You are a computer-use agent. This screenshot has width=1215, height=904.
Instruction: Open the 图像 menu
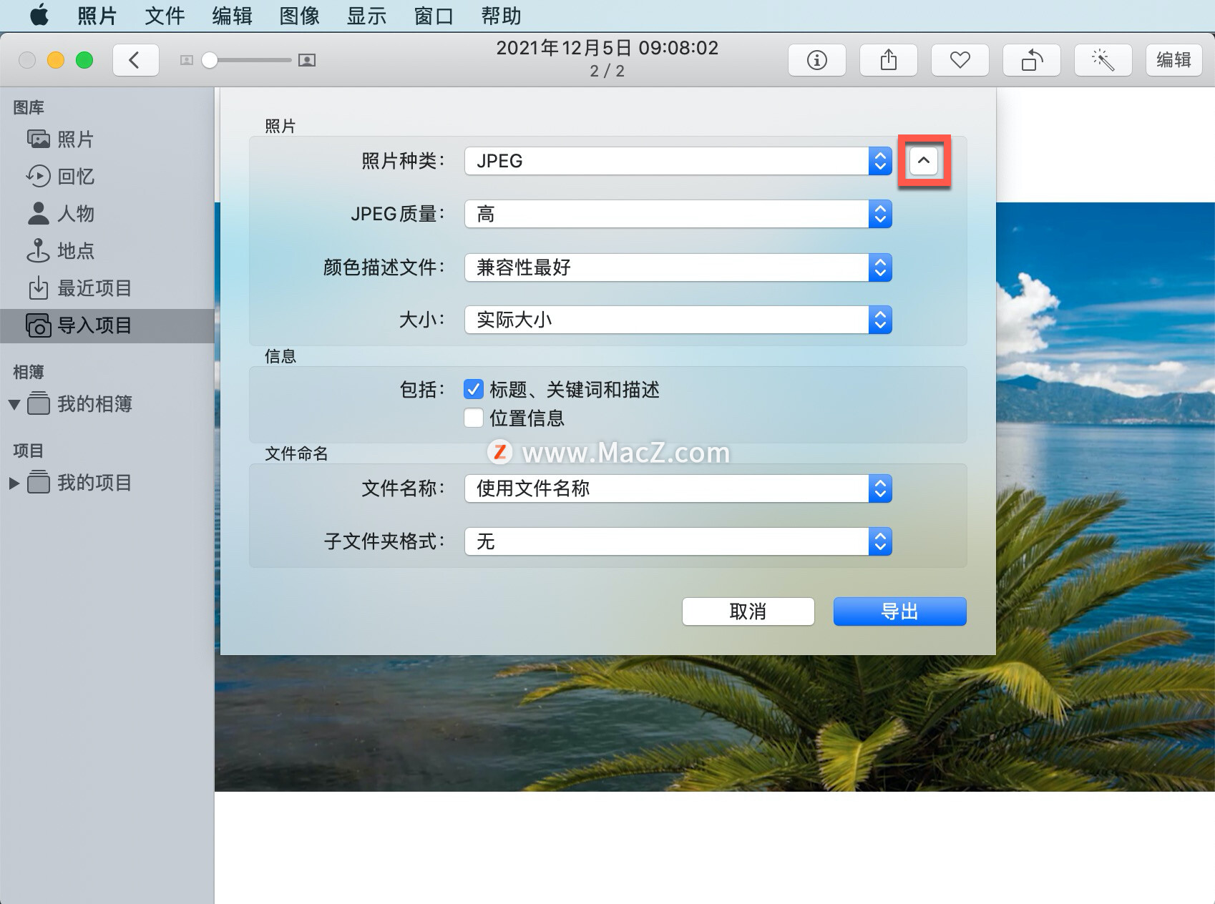pyautogui.click(x=298, y=16)
